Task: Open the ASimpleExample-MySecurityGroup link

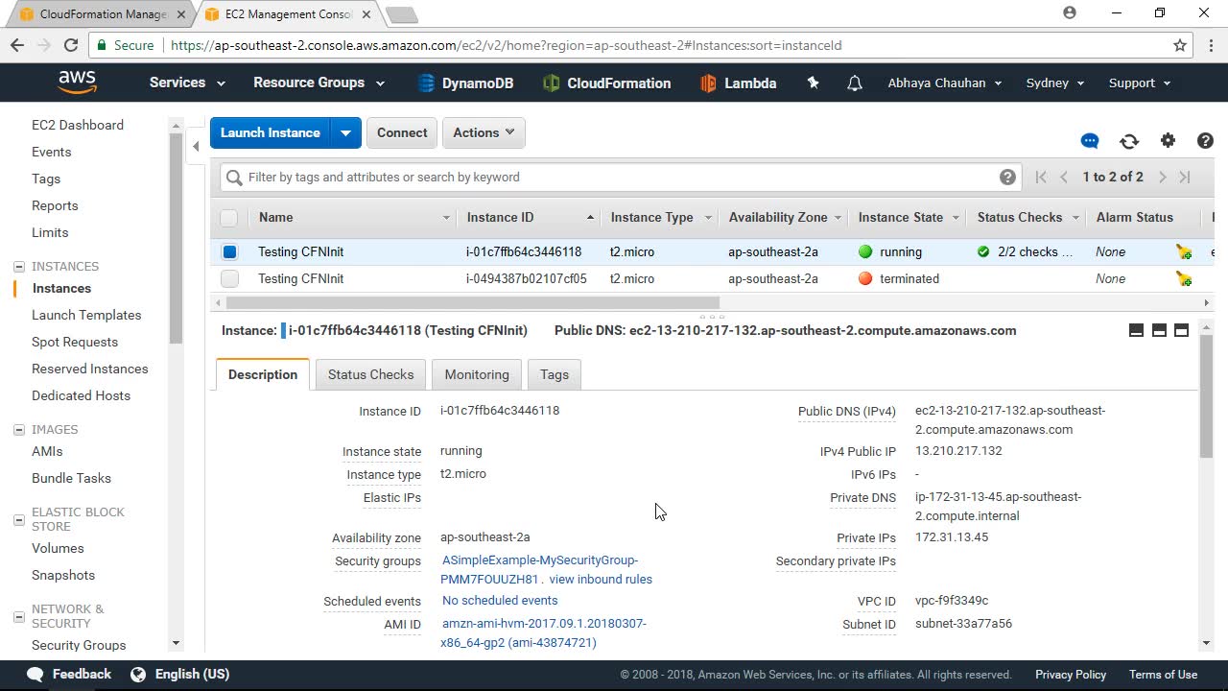Action: tap(540, 570)
